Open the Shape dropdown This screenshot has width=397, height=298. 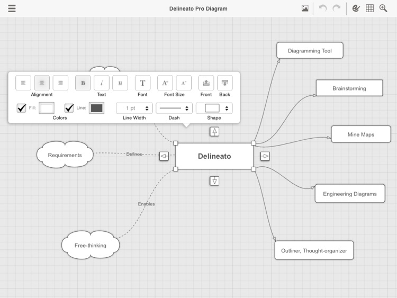214,108
